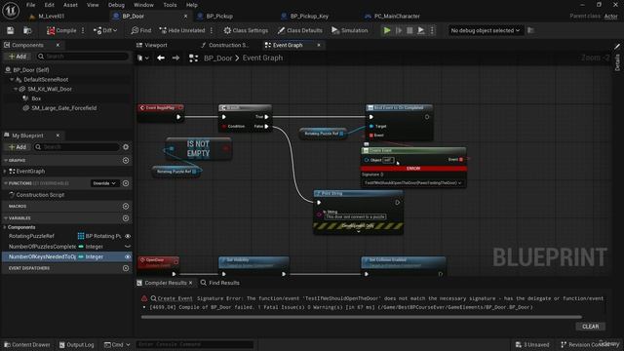Click the My Blueprint search field
This screenshot has height=351, width=624.
[78, 147]
